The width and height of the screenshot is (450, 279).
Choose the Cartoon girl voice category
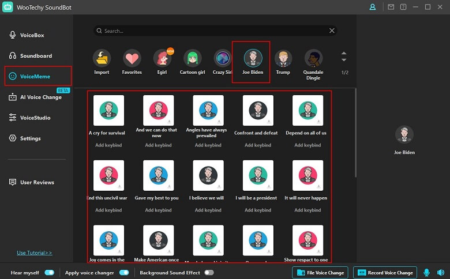(193, 58)
